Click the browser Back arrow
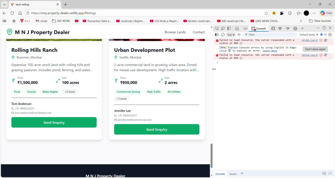This screenshot has width=335, height=178. pyautogui.click(x=4, y=13)
